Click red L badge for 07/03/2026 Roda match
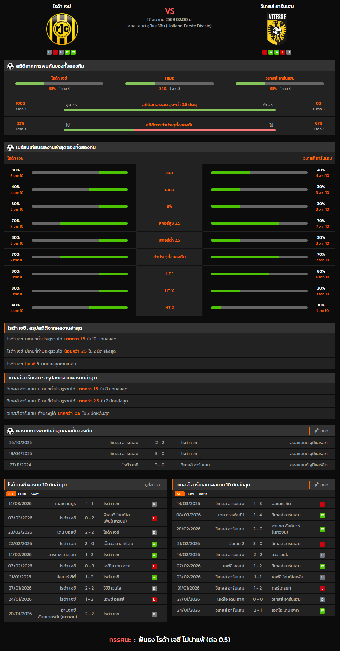 [x=154, y=518]
